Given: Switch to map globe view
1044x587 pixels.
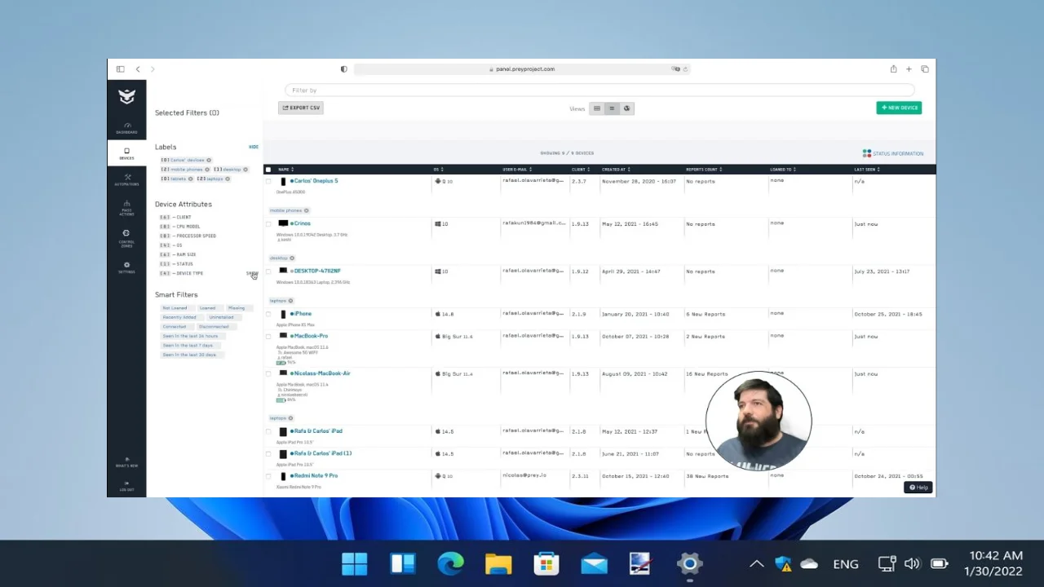Looking at the screenshot, I should pos(626,108).
